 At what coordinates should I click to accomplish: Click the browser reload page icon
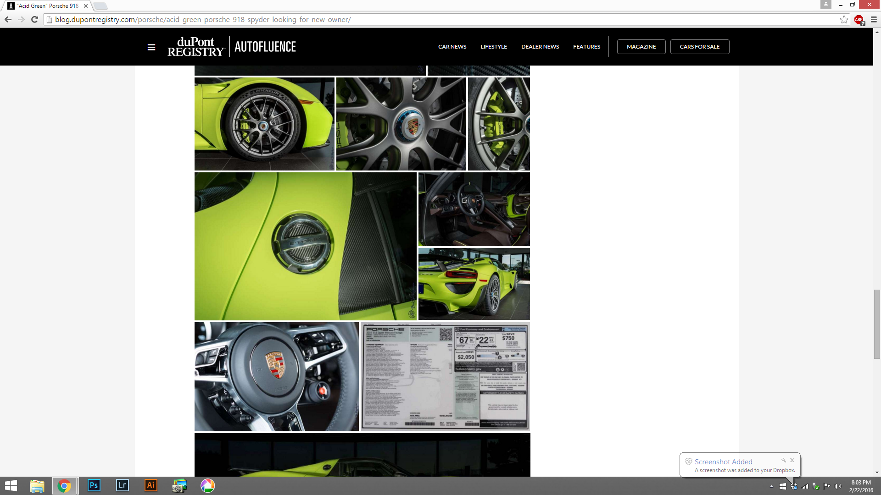click(34, 19)
